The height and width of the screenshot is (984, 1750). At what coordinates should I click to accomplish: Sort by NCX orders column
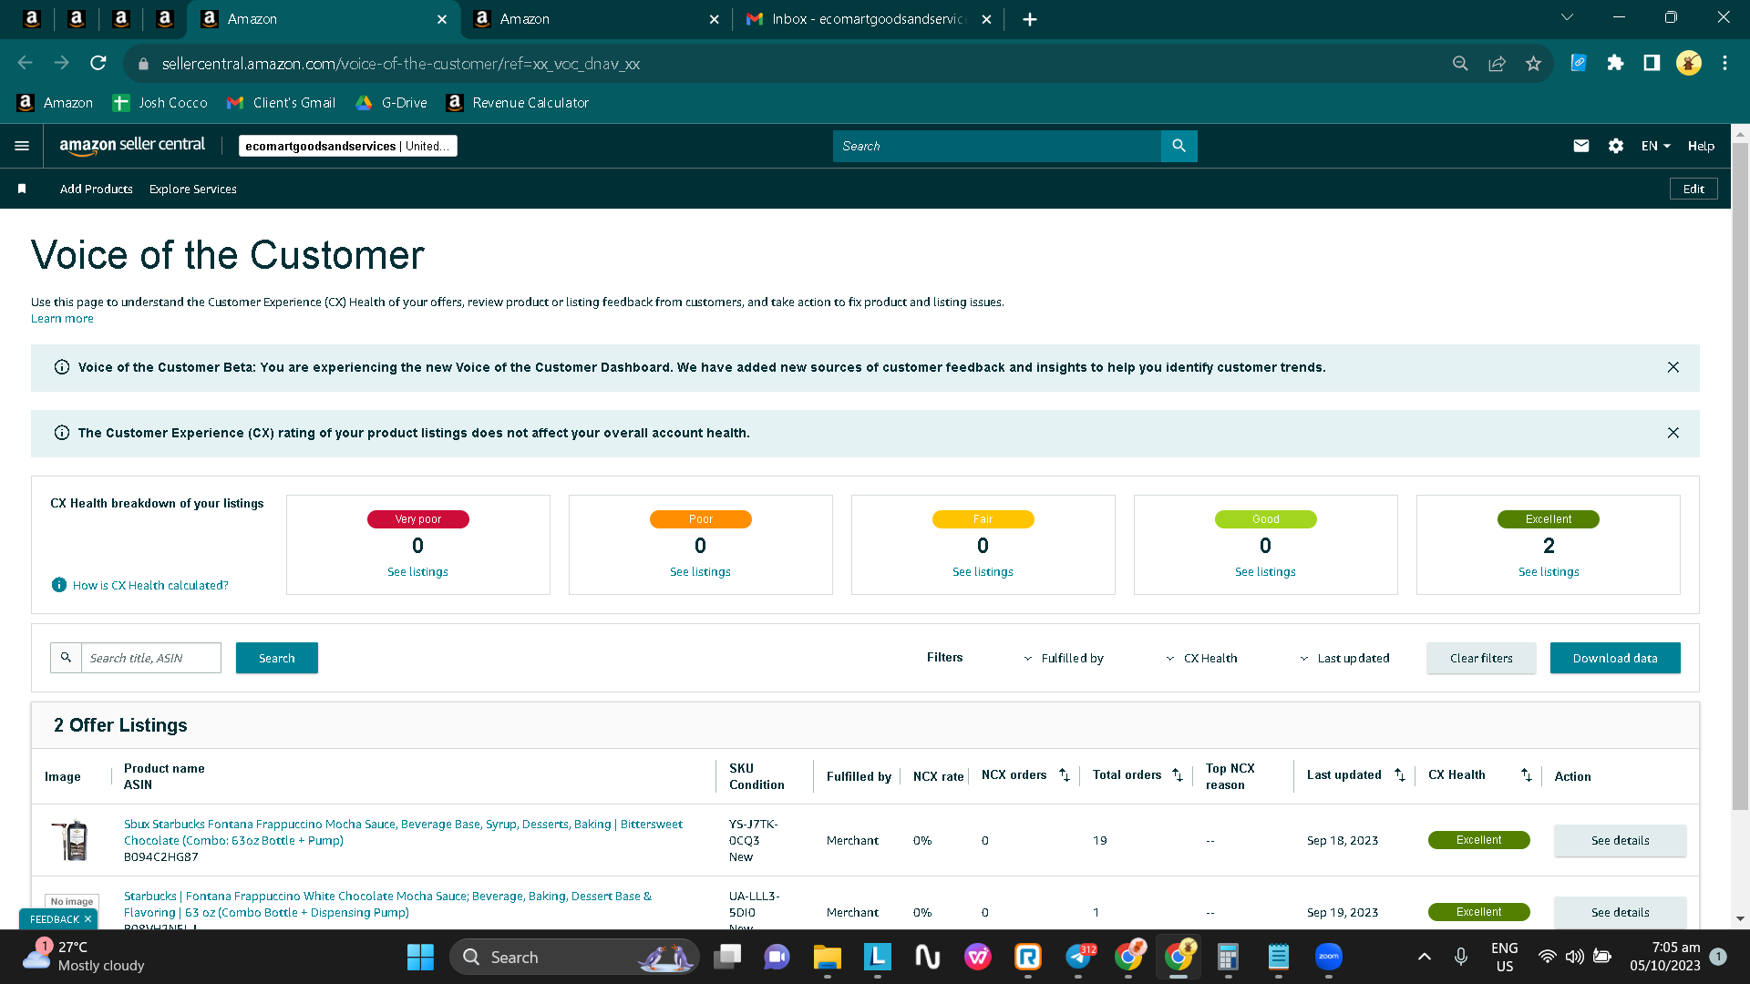(1065, 774)
